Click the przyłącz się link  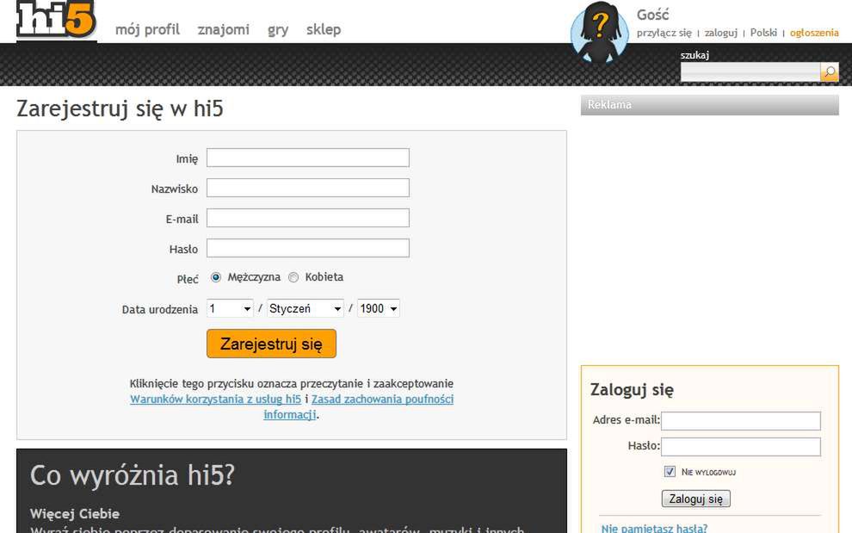click(x=664, y=33)
